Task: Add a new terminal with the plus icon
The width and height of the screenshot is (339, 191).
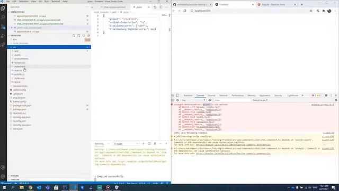Action: point(144,144)
